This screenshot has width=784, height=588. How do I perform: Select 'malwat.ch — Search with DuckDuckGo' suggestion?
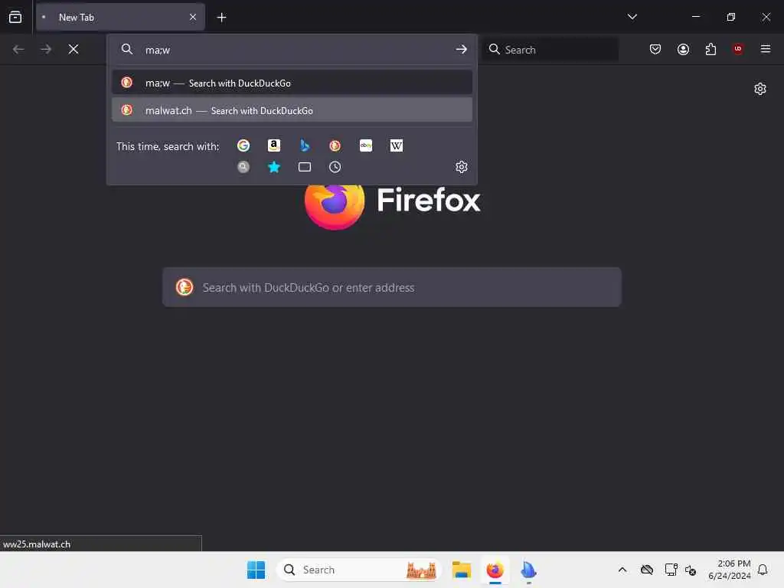(x=292, y=110)
